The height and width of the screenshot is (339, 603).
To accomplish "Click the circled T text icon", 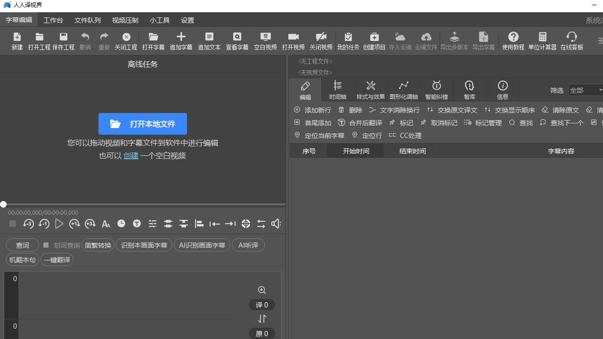I will click(x=137, y=224).
